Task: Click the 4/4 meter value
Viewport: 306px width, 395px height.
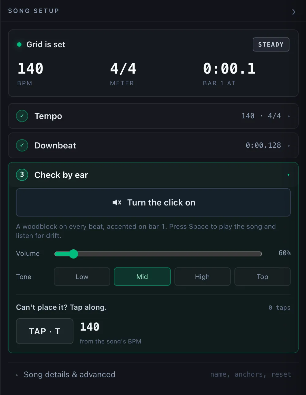Action: [123, 68]
